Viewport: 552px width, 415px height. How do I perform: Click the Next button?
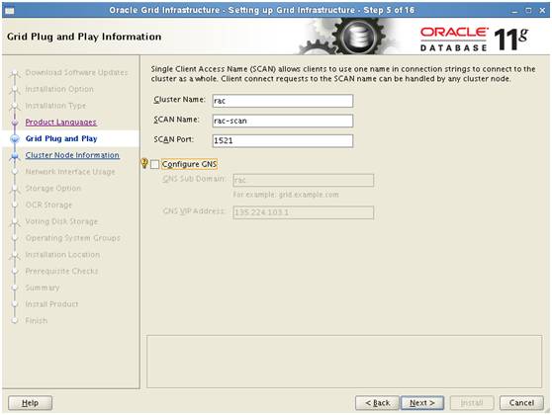(x=422, y=403)
